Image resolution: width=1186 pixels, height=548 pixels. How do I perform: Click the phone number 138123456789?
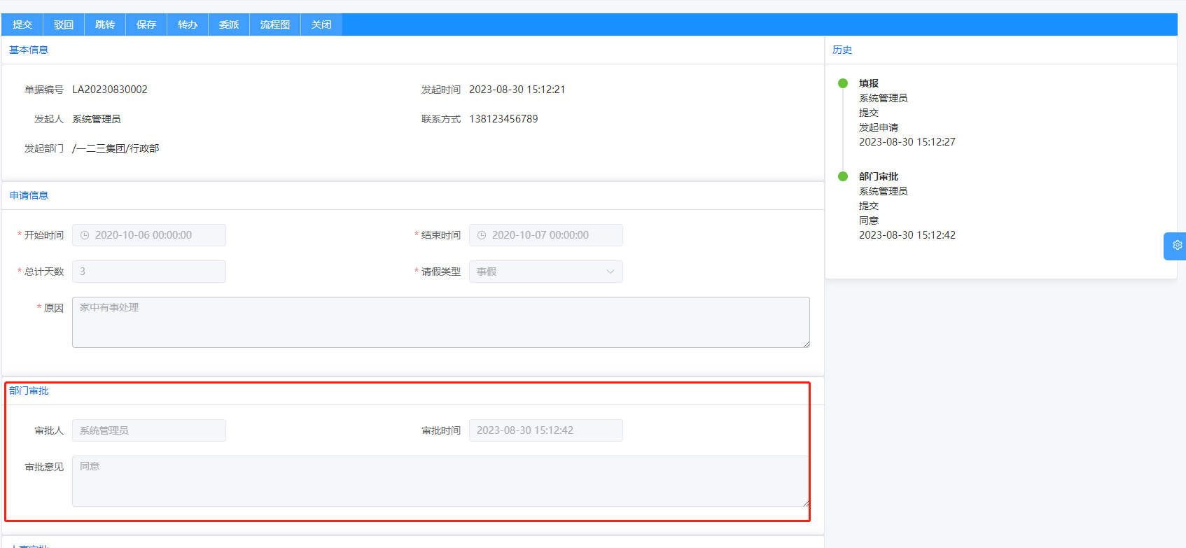point(503,119)
